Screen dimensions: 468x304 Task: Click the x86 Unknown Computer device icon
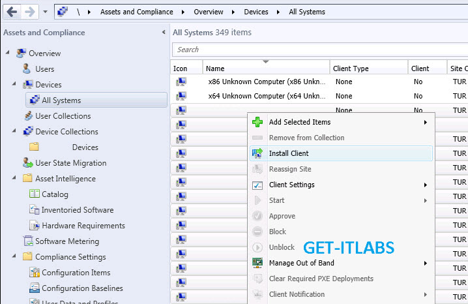click(x=181, y=82)
